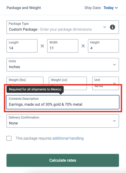Select the Width input field
Viewport: 126px width, 173px height.
[63, 46]
